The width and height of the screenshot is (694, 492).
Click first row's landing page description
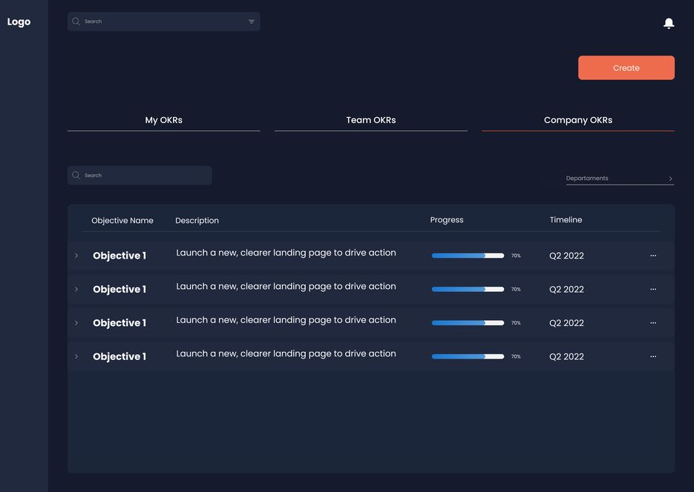tap(286, 253)
